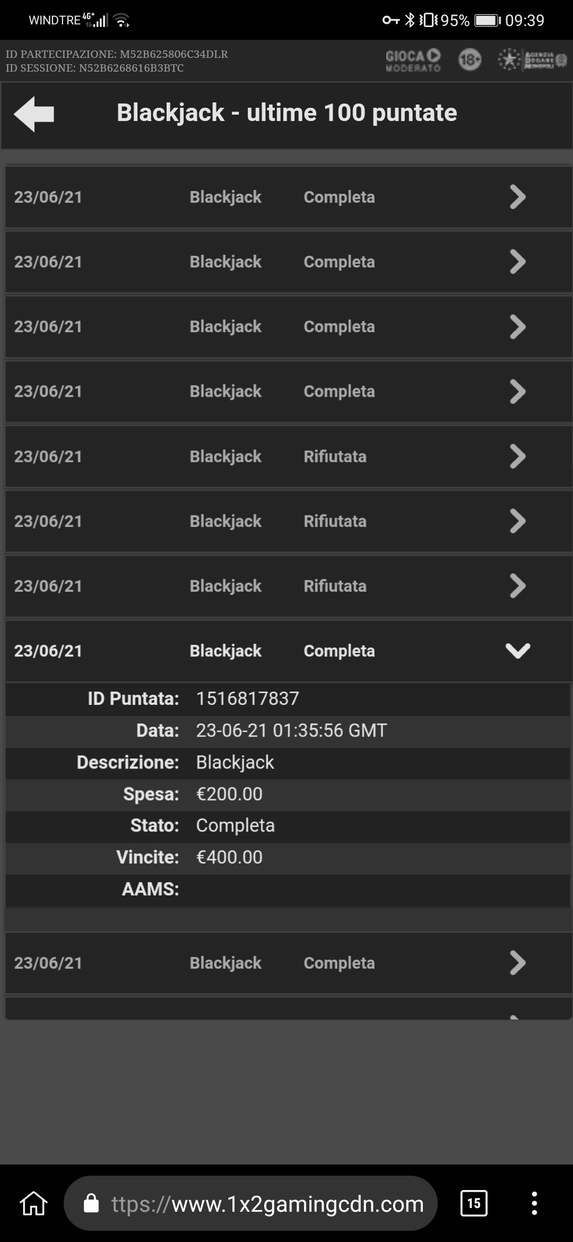This screenshot has width=573, height=1242.
Task: Select the second Rifiutata bet row
Action: (289, 521)
